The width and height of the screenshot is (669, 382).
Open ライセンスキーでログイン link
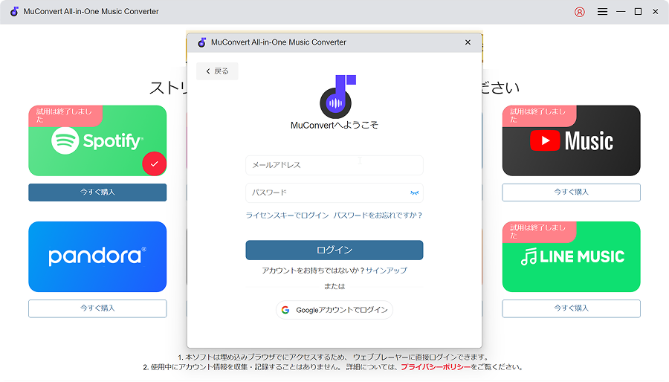pos(287,216)
